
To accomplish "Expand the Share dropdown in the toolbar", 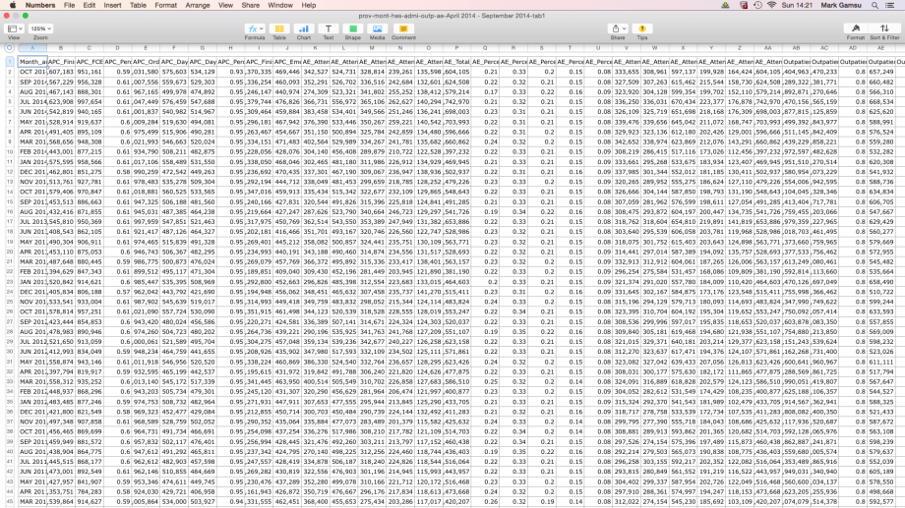I will [x=618, y=30].
